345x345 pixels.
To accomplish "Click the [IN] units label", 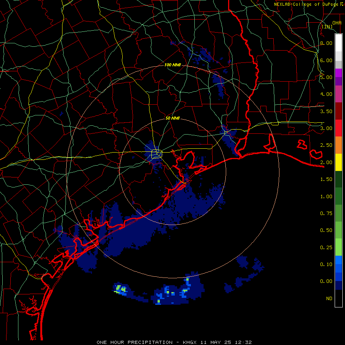I will [327, 26].
